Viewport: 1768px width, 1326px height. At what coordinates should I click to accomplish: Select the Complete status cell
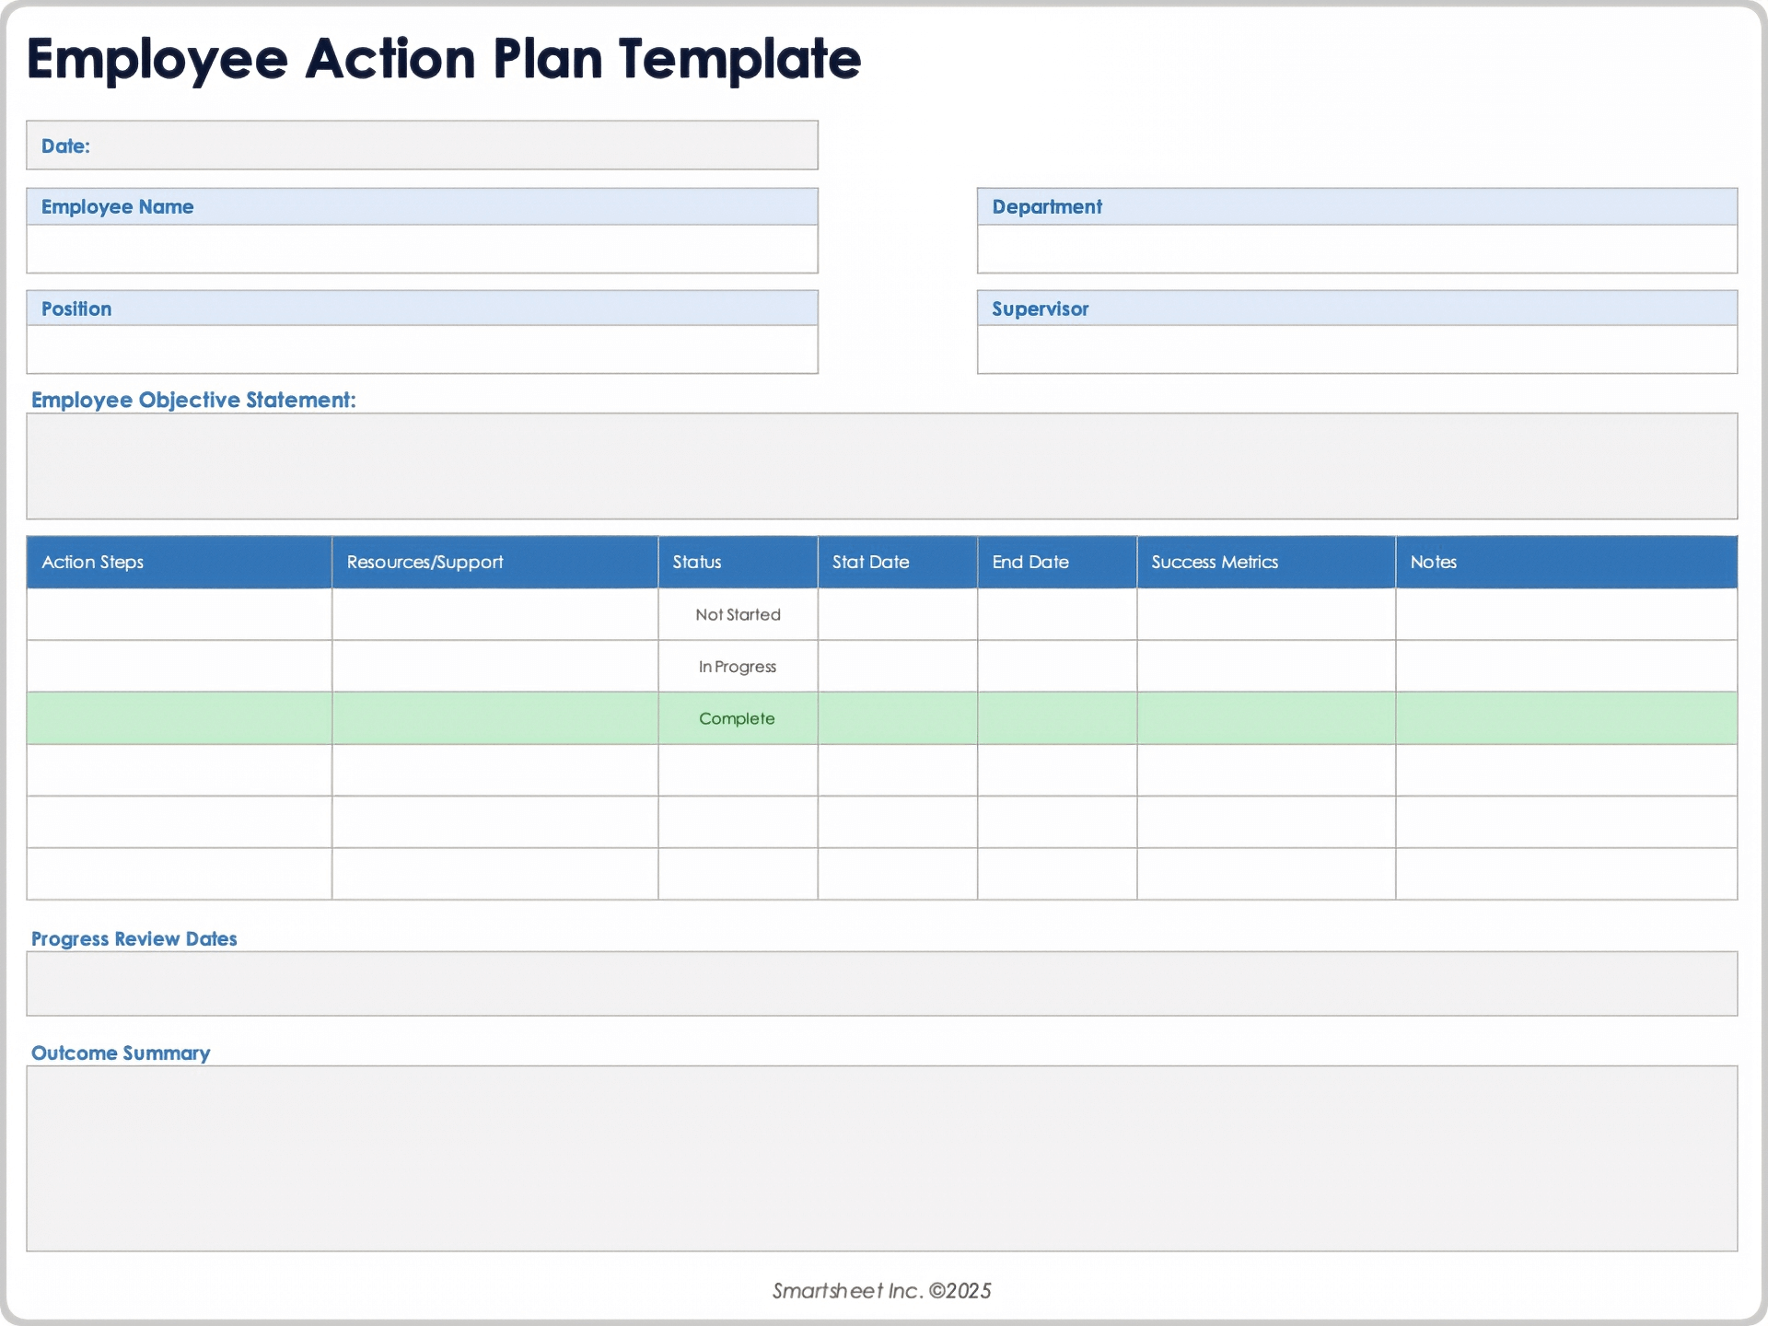737,718
